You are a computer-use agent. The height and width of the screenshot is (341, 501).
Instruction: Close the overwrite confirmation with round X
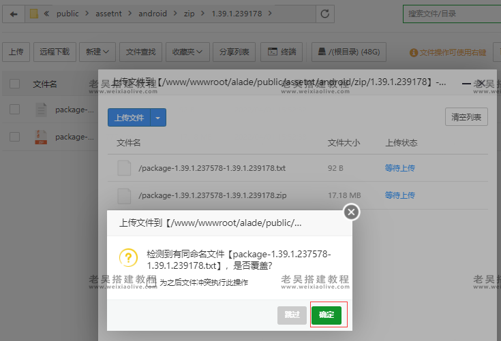coord(352,212)
